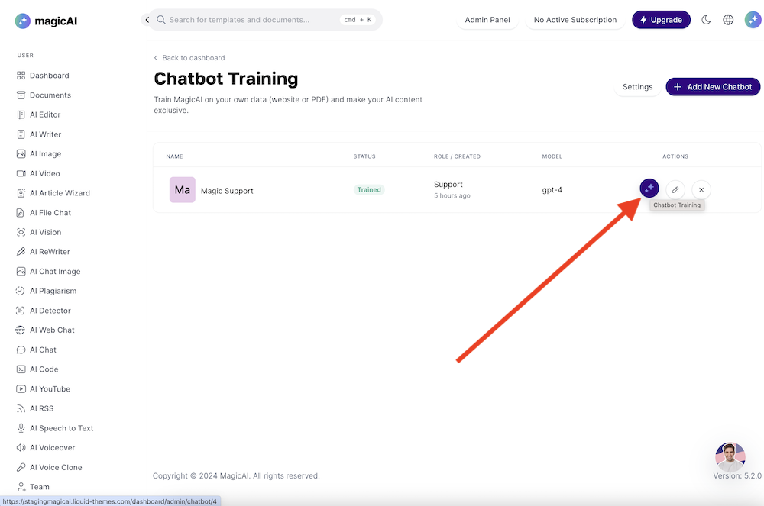Click the AI Voice Clone icon
Screen dimensions: 764x506
tap(21, 467)
